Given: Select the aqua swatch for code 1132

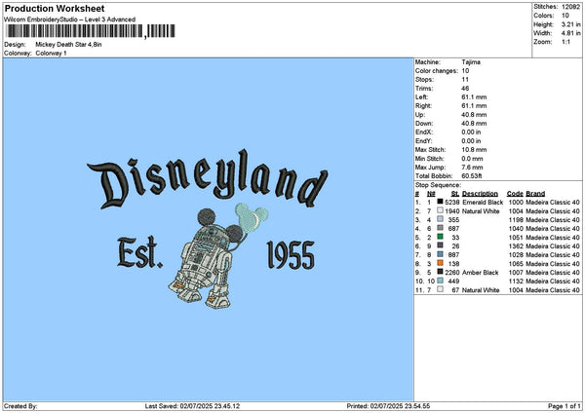Looking at the screenshot, I should pos(441,281).
